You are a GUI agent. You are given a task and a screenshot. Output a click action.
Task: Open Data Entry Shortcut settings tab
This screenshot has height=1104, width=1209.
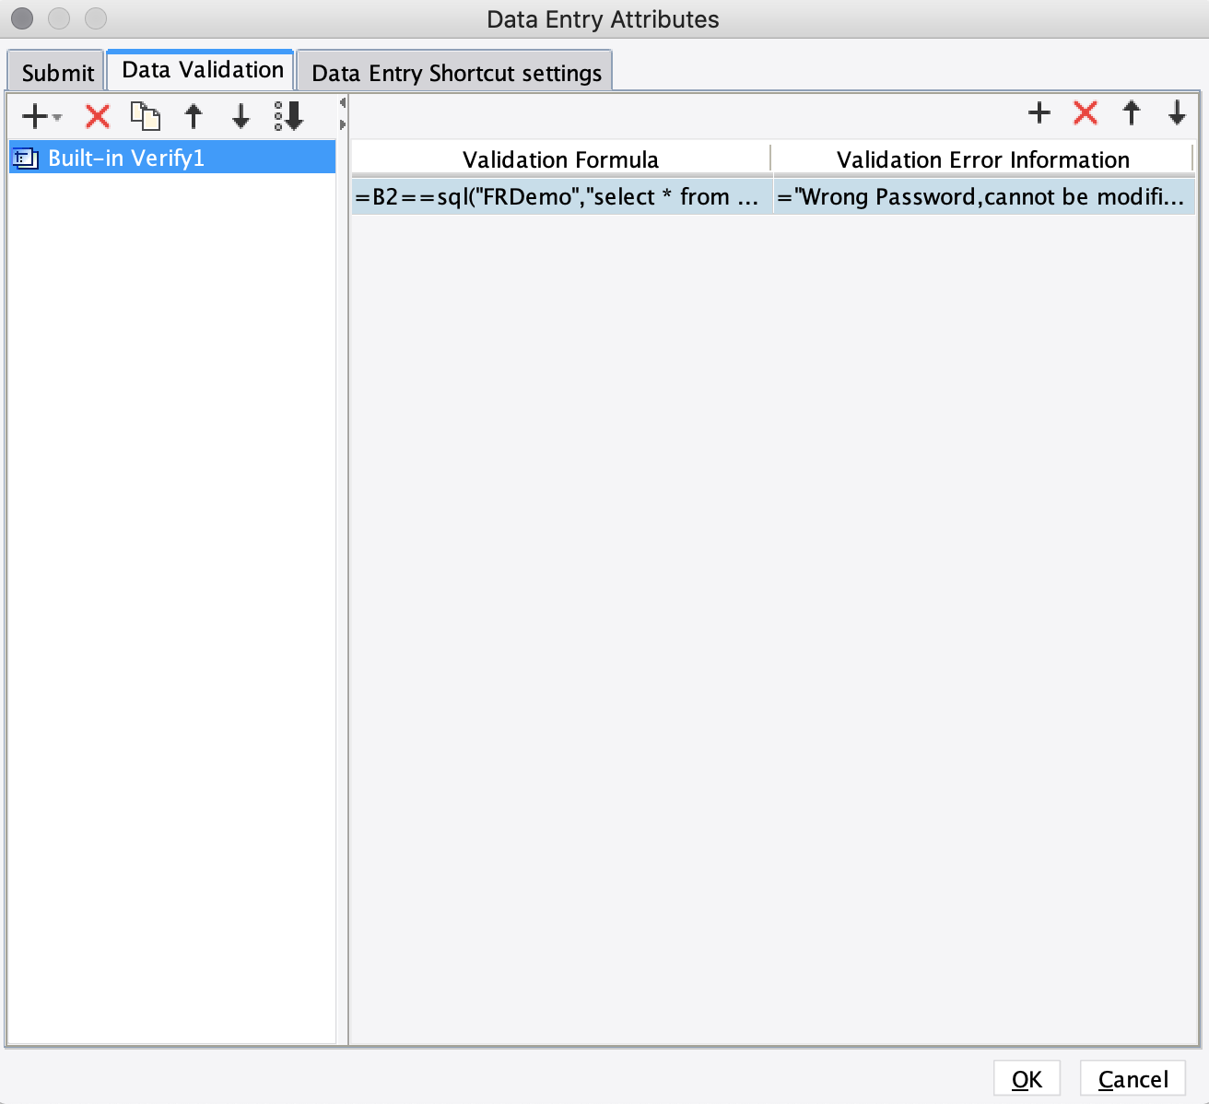456,72
